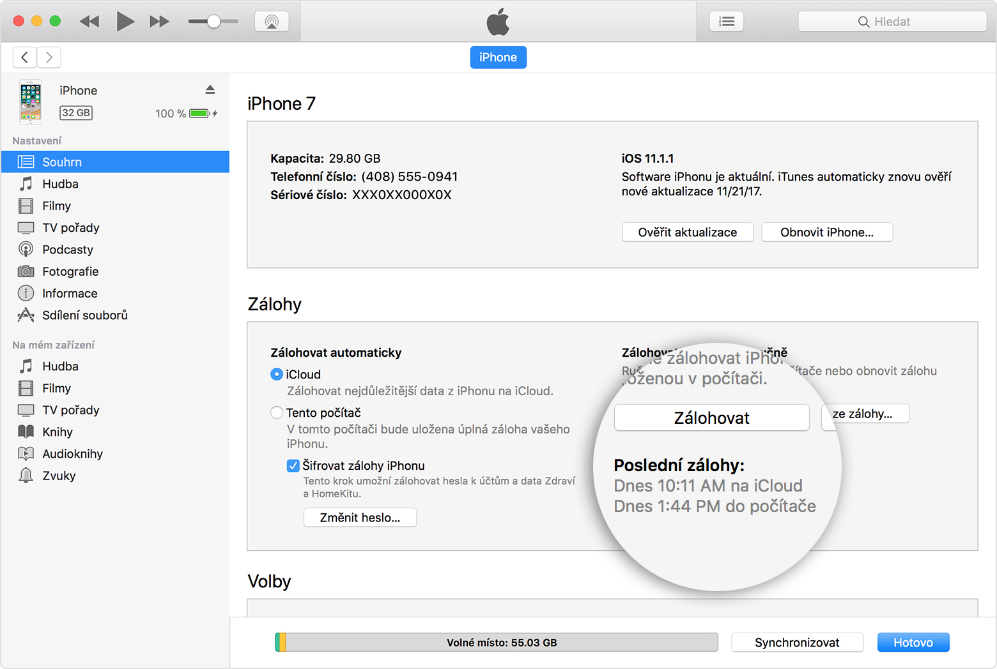The height and width of the screenshot is (669, 997).
Task: Toggle Šifrovat zálohy iPhonu checkbox
Action: [293, 466]
